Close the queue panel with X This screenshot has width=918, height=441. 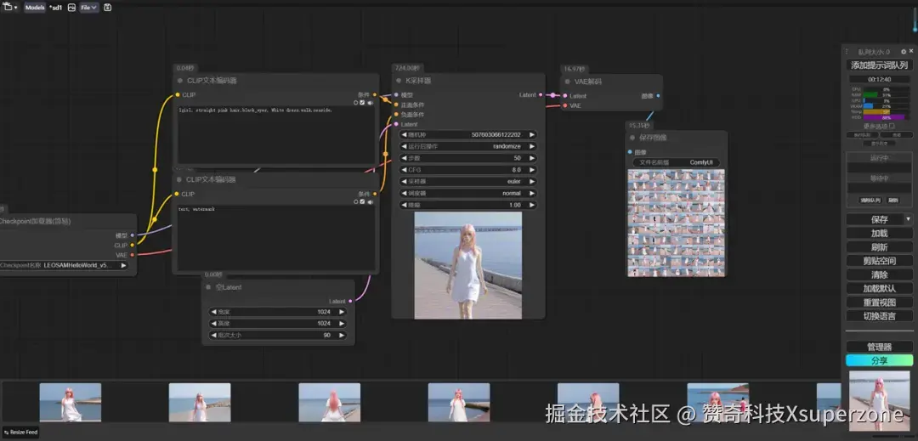coord(911,52)
